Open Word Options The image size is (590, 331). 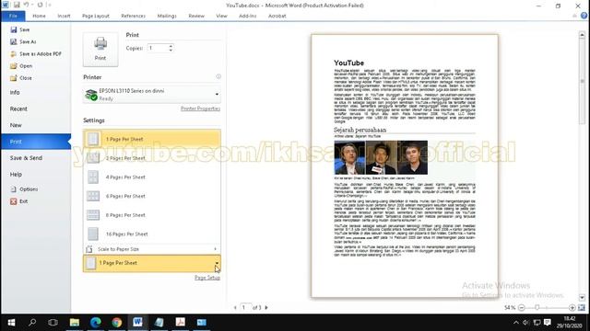(x=25, y=189)
